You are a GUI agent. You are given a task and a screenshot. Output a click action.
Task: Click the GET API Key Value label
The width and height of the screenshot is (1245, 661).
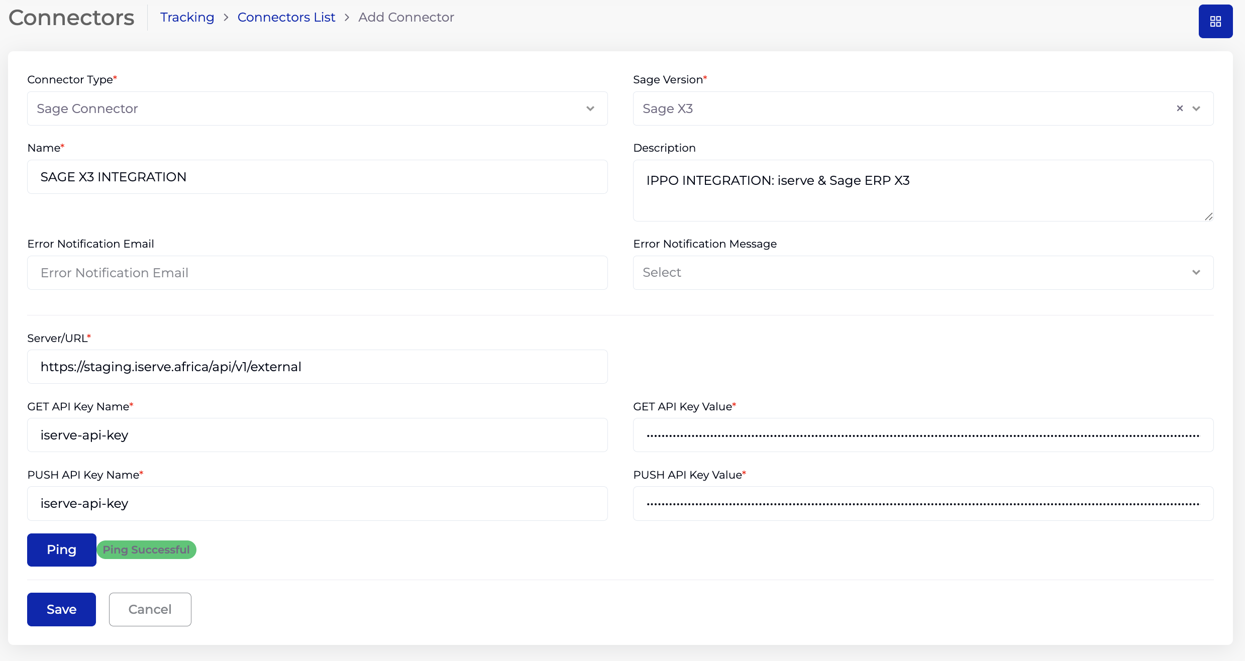[684, 406]
